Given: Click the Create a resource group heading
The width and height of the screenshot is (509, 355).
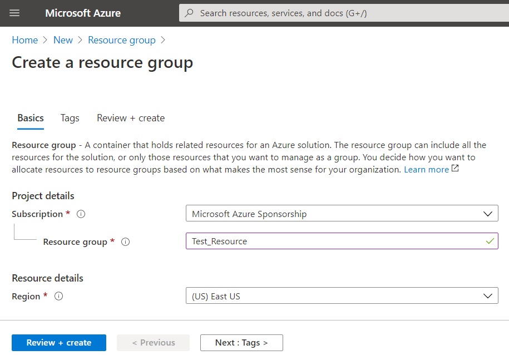Looking at the screenshot, I should (x=102, y=63).
